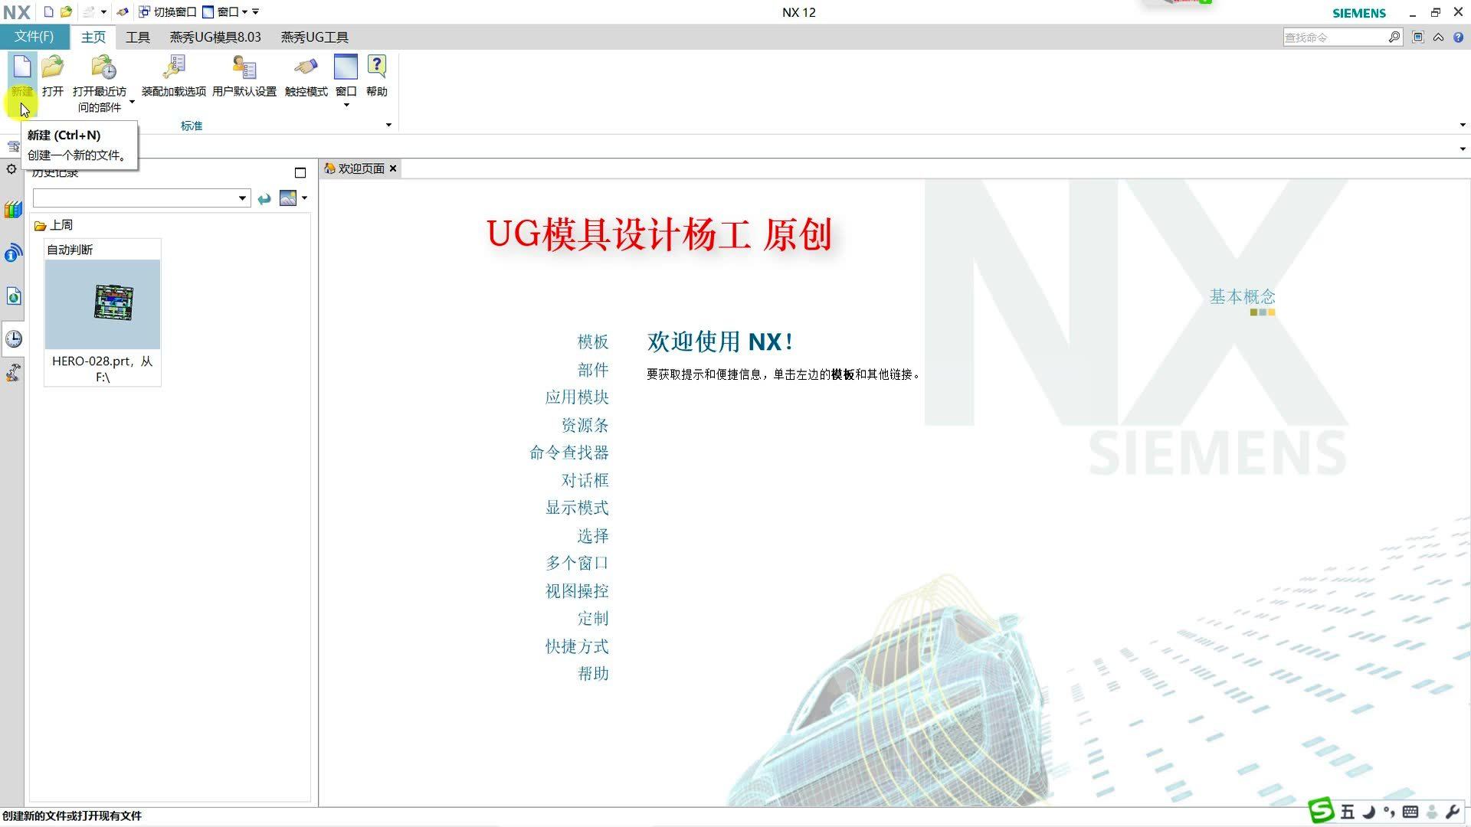
Task: Open the history filter combo box
Action: pyautogui.click(x=242, y=198)
